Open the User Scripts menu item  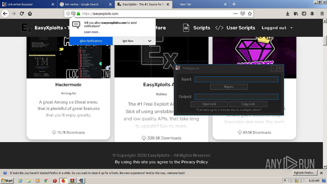[241, 28]
